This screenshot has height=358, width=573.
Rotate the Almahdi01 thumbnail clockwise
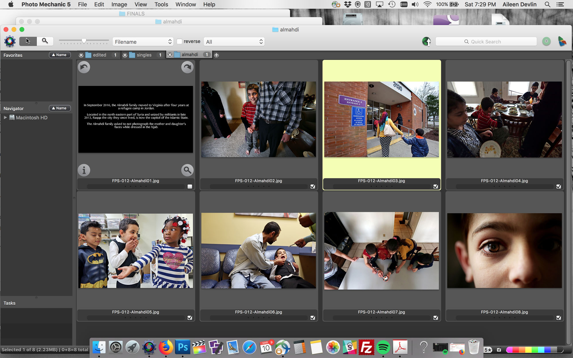click(x=187, y=67)
